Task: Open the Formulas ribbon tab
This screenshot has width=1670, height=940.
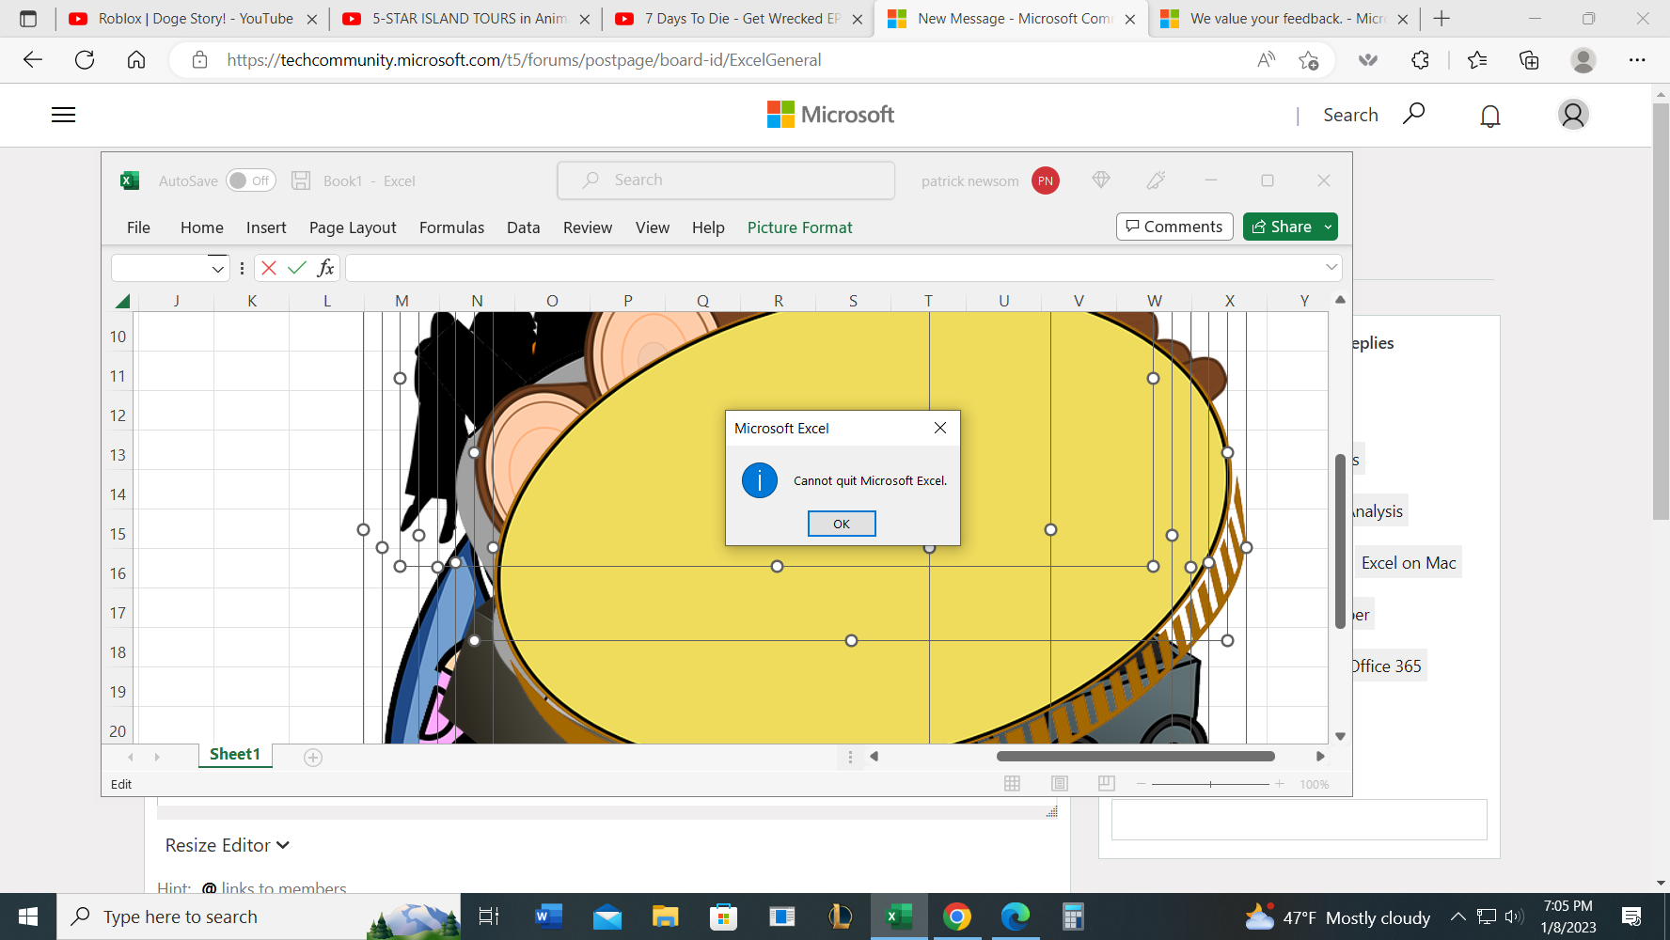Action: tap(451, 227)
